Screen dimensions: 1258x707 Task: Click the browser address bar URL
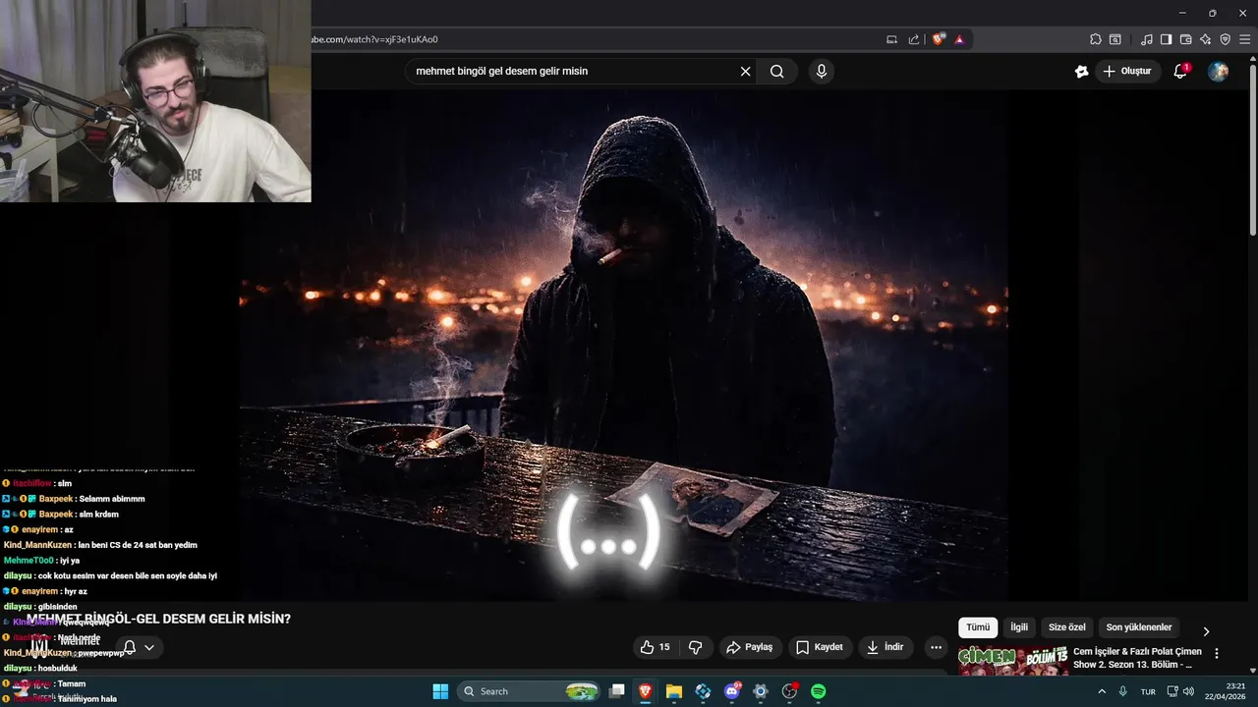pos(374,39)
